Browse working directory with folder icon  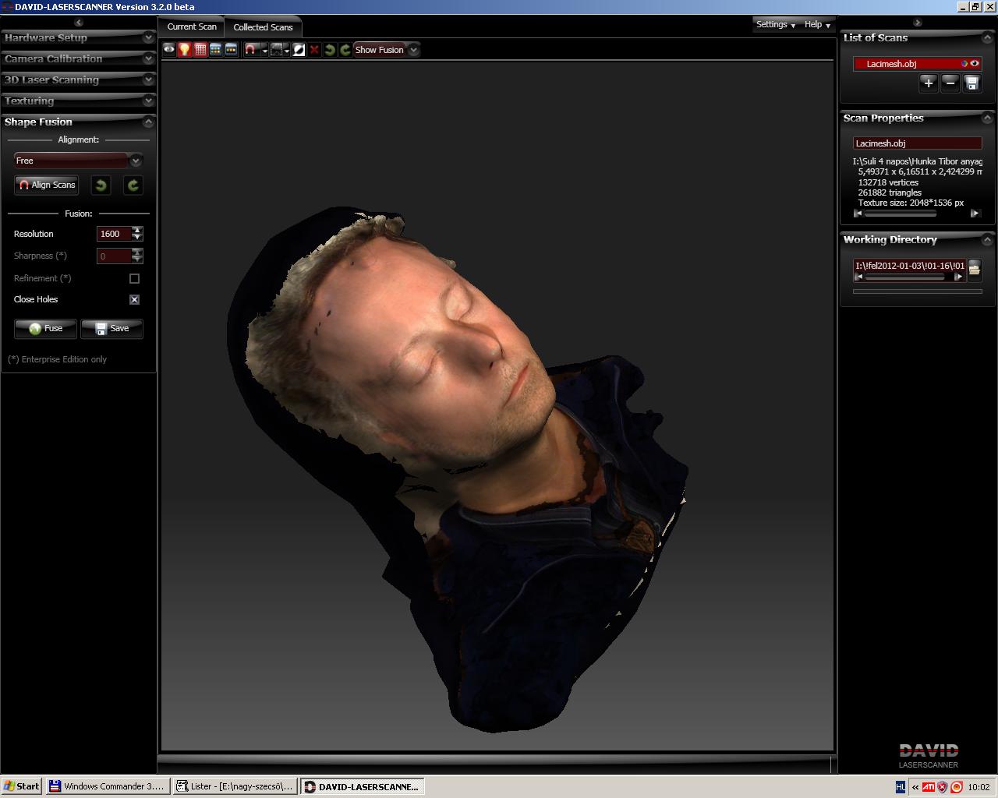point(974,269)
